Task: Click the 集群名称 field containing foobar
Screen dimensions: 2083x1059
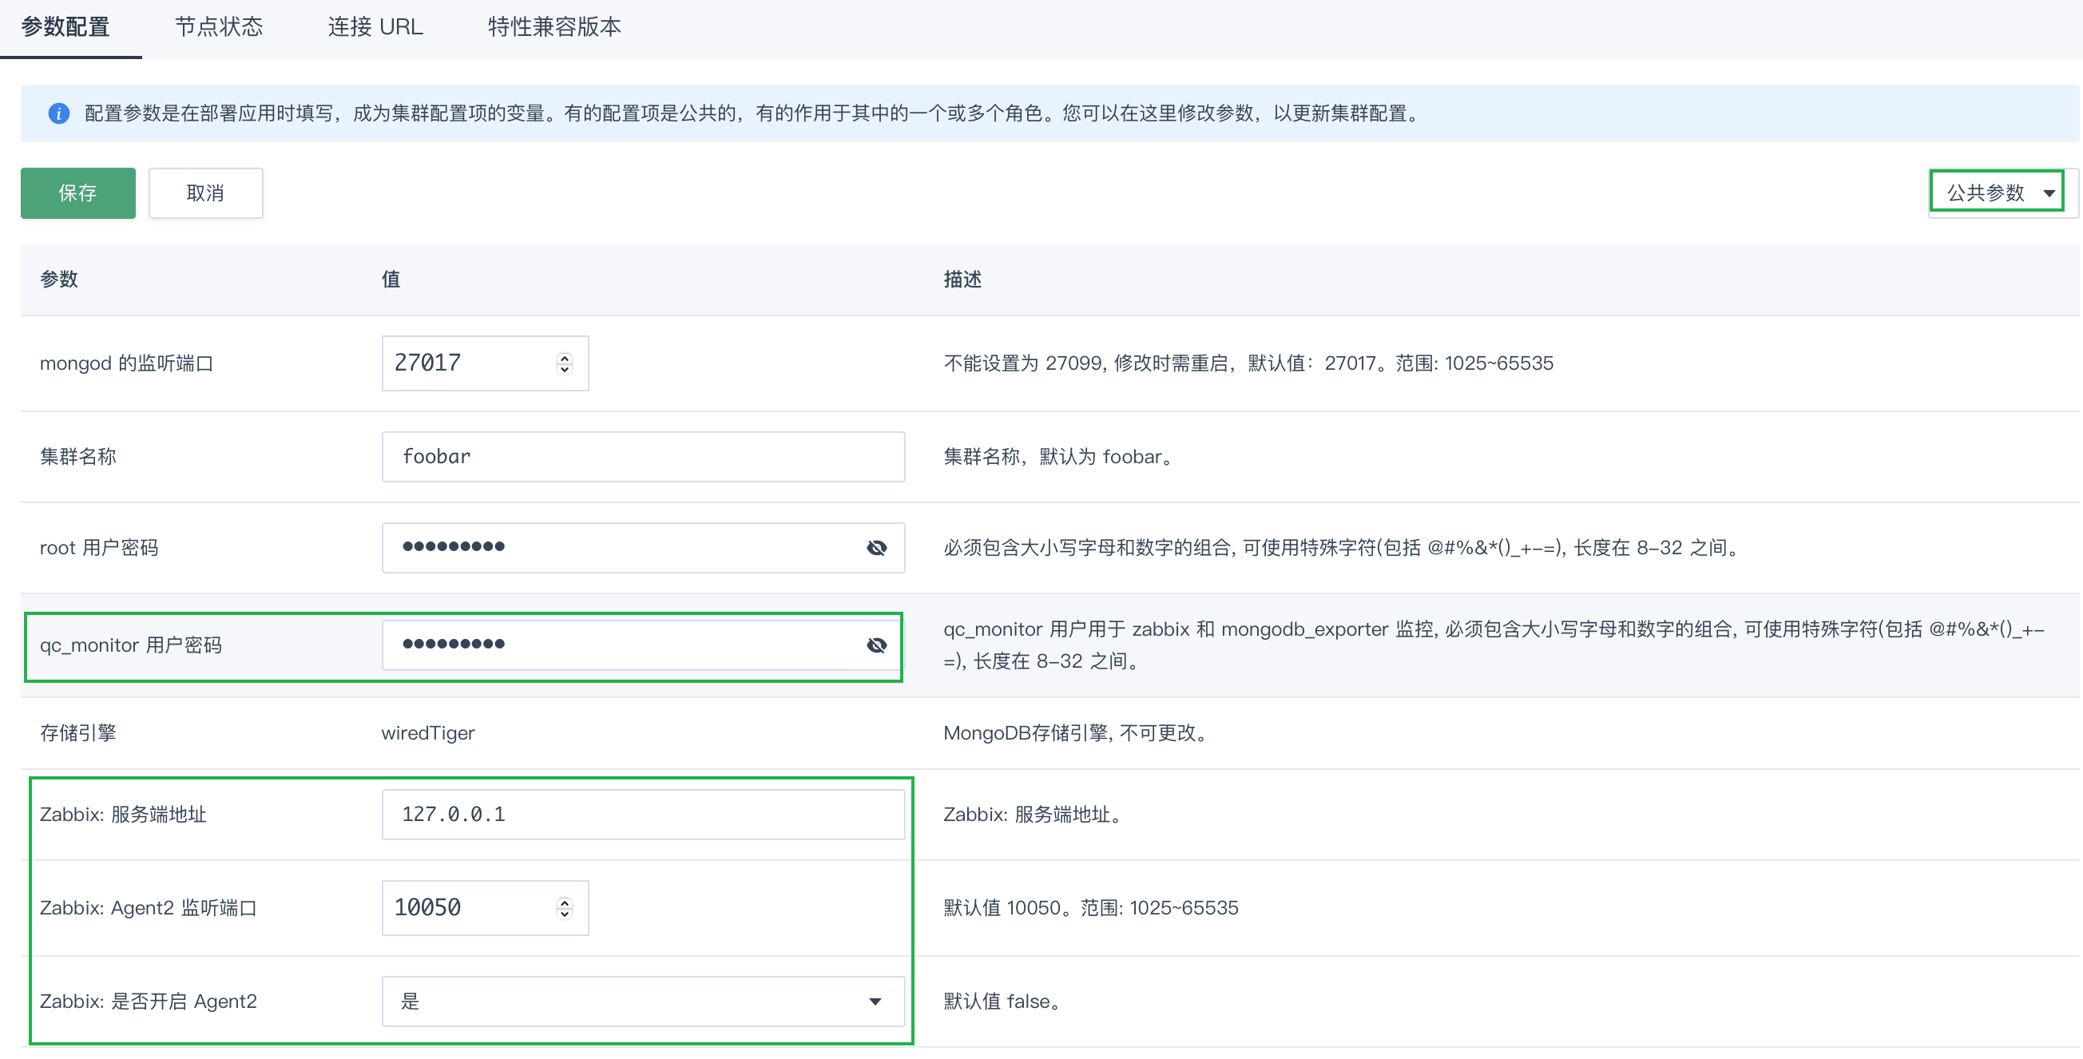Action: point(643,457)
